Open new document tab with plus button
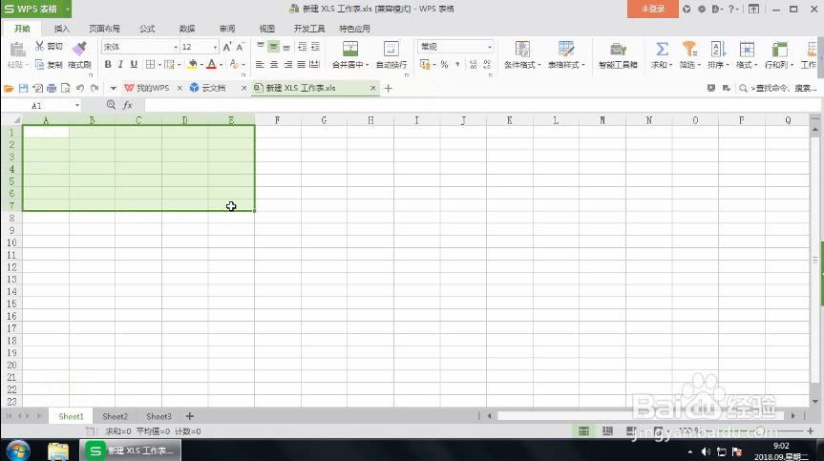 coord(389,88)
